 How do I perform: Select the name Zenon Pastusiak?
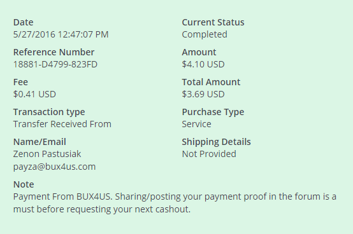(x=47, y=154)
